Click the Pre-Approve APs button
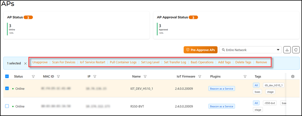 200,50
